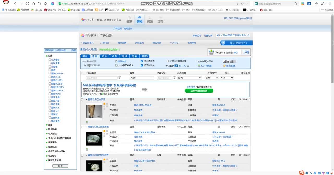Check the 雷诺CAPTUR brand checkbox
334x175 pixels.
coord(50,73)
